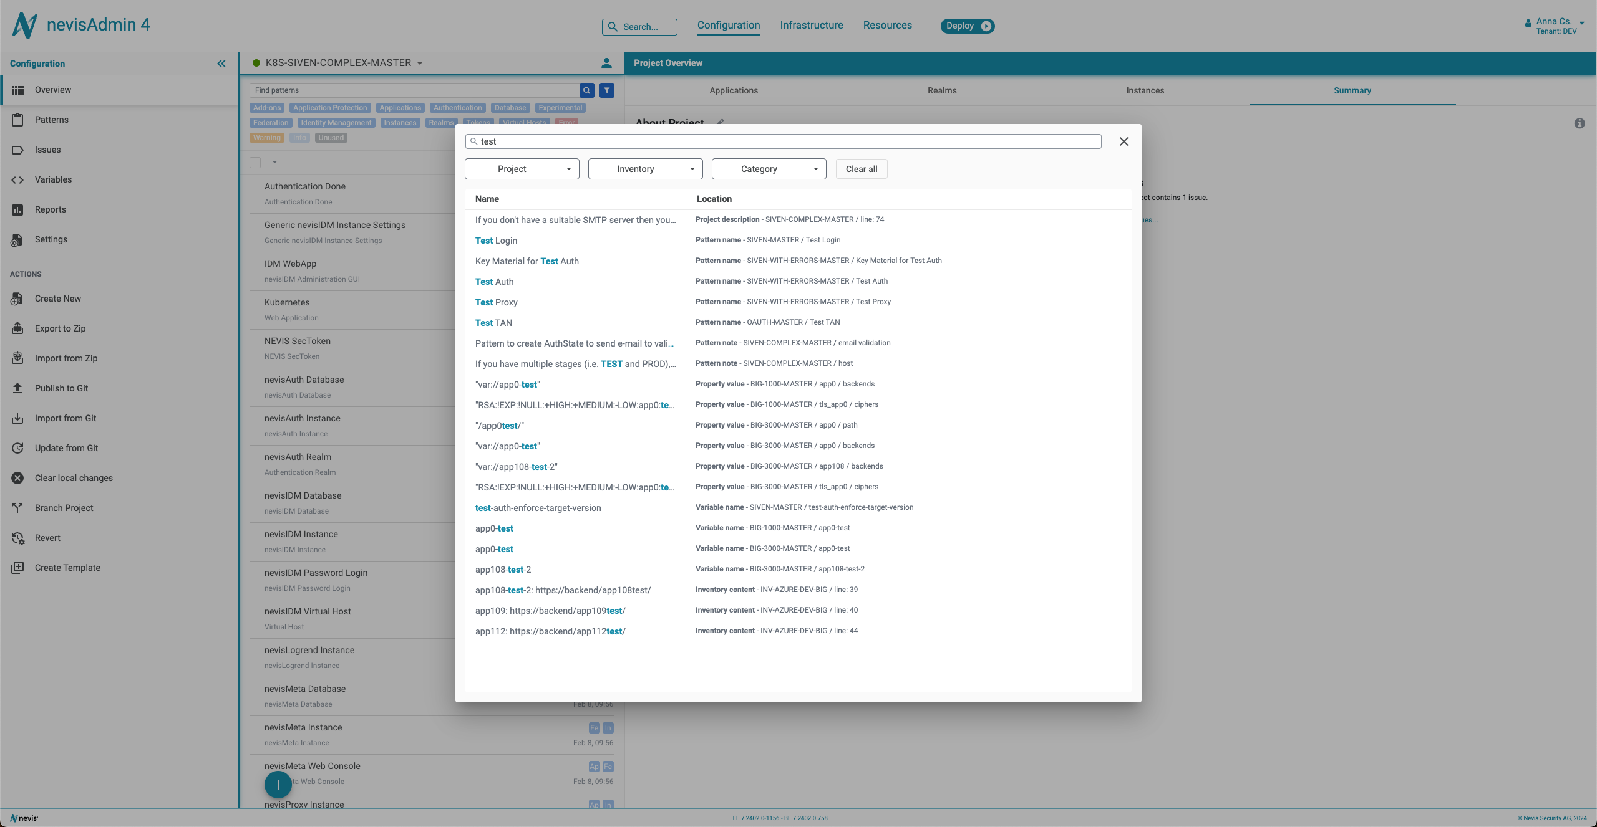
Task: Open the Test TAN search result
Action: tap(798, 323)
